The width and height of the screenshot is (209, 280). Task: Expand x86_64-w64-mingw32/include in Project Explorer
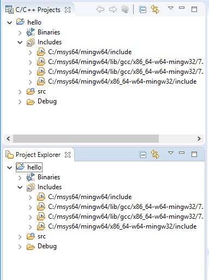pos(31,227)
